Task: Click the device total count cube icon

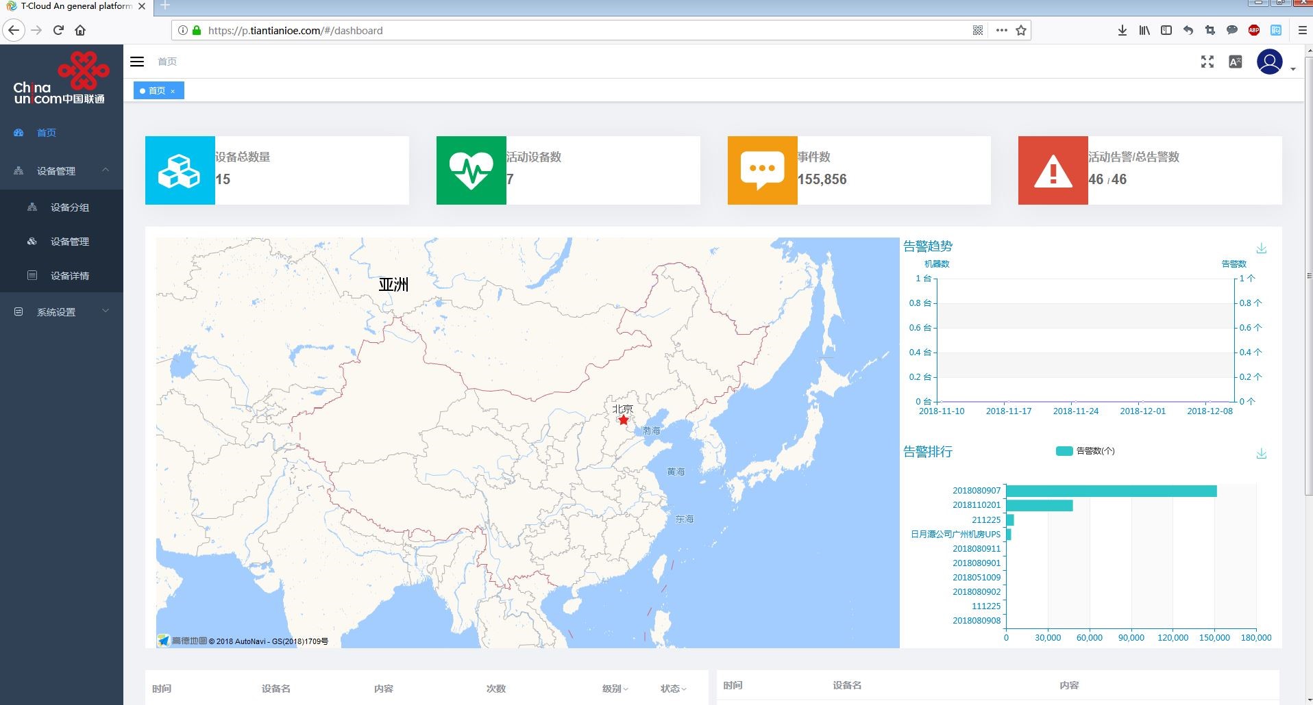Action: click(x=180, y=170)
